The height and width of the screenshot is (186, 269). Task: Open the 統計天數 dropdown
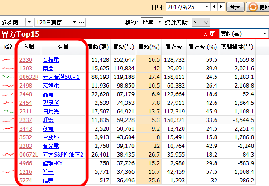pyautogui.click(x=201, y=22)
